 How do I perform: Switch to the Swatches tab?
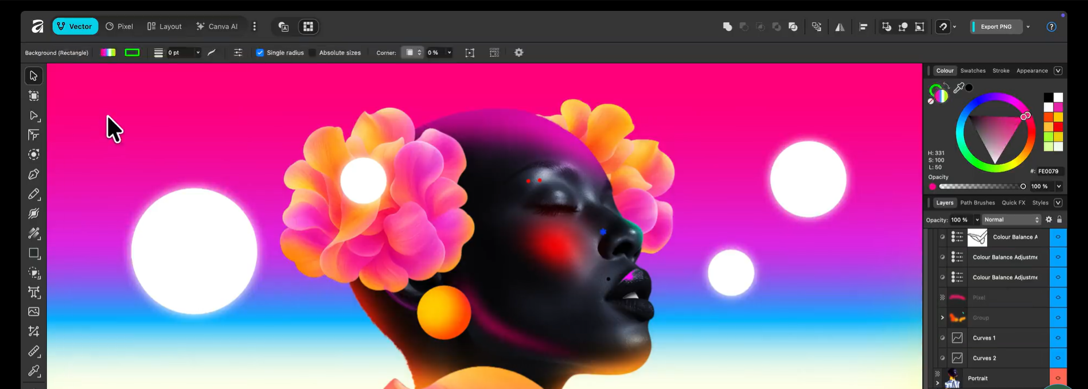(x=973, y=71)
